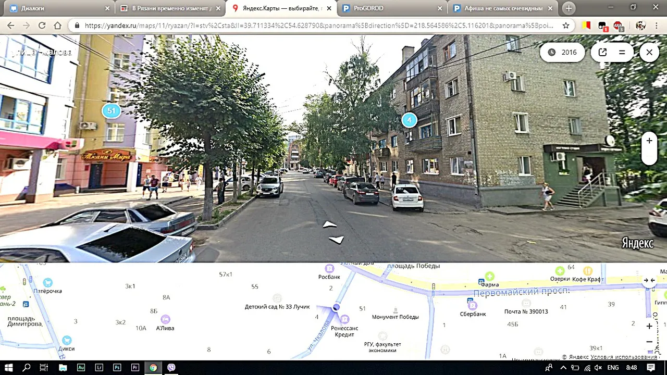Move forward using the upper panorama arrow

330,225
